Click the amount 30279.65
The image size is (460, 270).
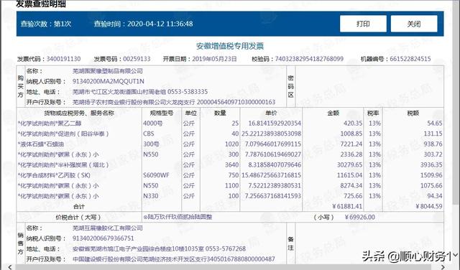click(350, 164)
